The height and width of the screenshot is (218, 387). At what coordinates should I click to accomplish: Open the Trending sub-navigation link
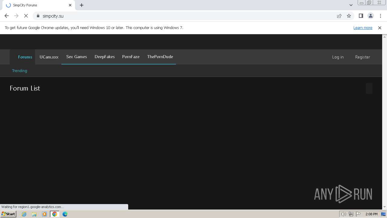[x=20, y=71]
